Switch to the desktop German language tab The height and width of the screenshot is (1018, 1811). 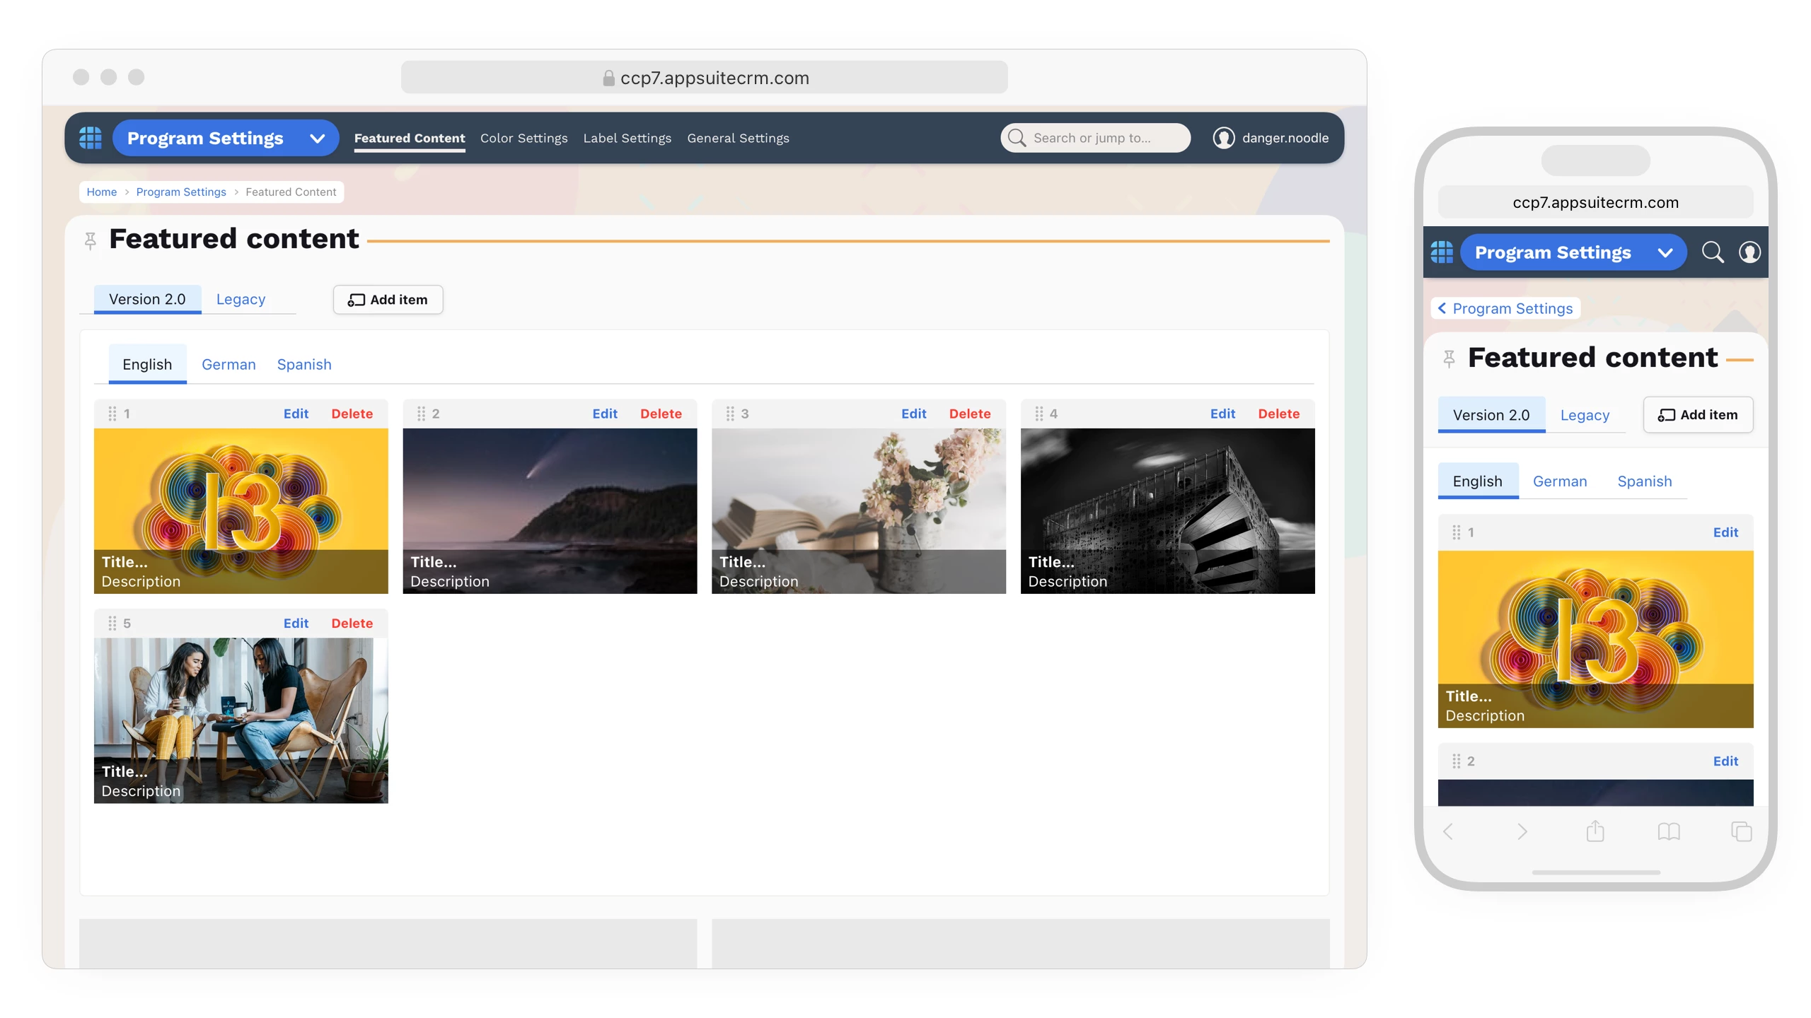pos(228,365)
